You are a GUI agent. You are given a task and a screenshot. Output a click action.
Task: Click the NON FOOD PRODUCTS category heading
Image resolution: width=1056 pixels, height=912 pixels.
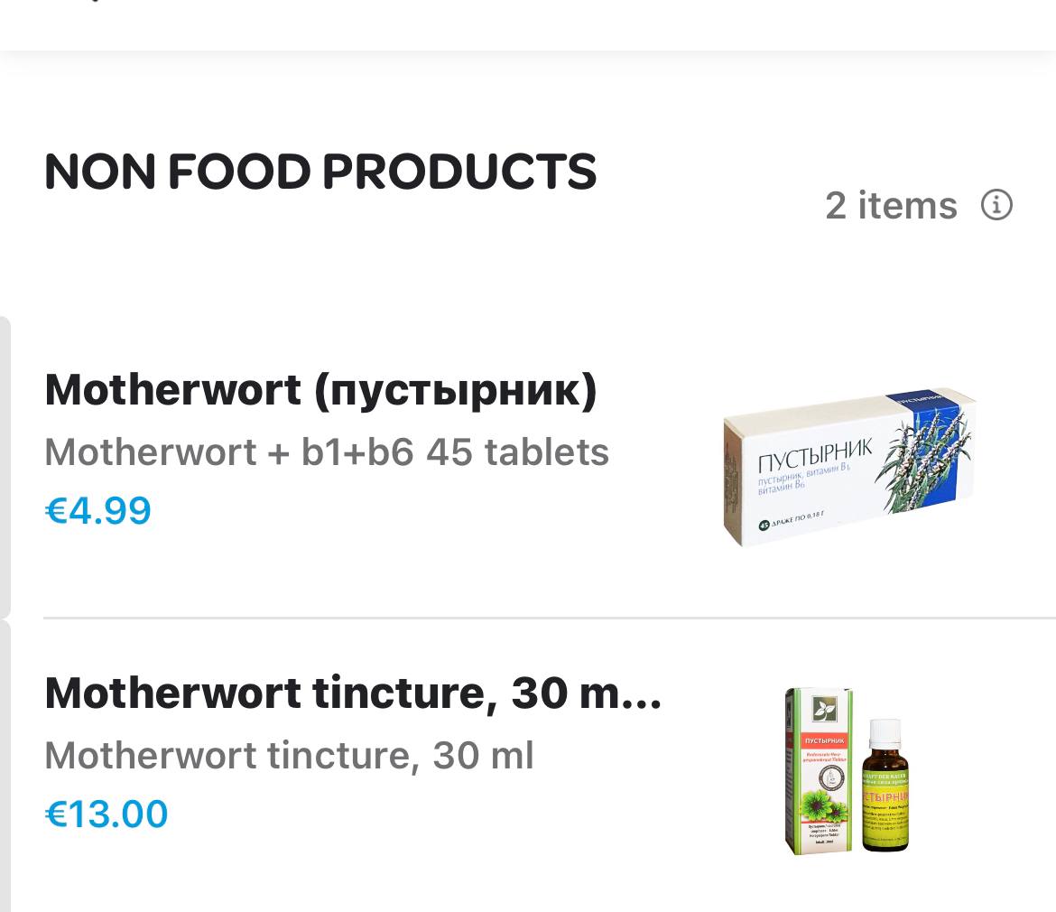(320, 171)
